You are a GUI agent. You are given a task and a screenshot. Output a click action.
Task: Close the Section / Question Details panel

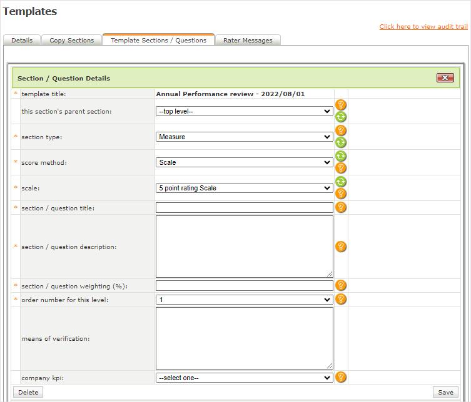pos(445,78)
